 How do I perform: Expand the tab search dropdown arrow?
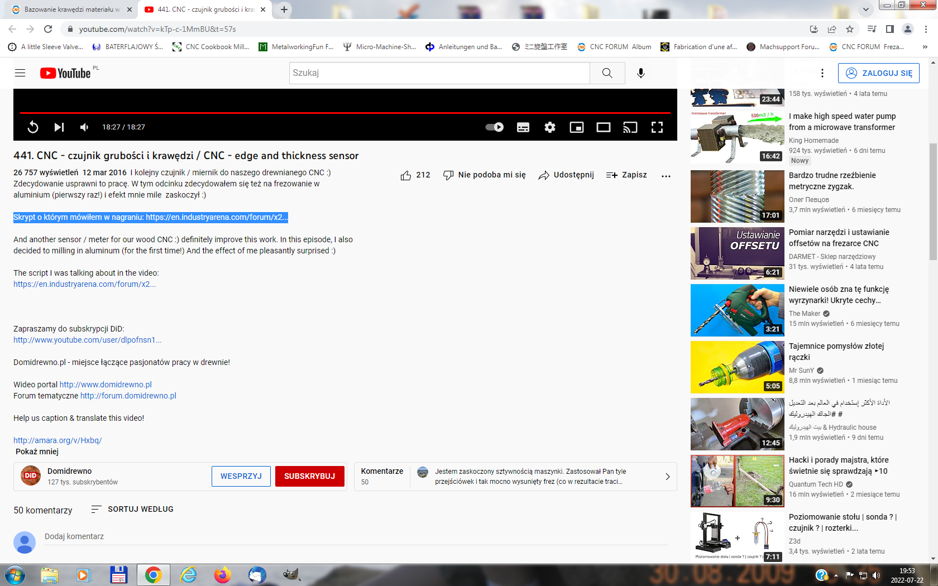coord(866,9)
